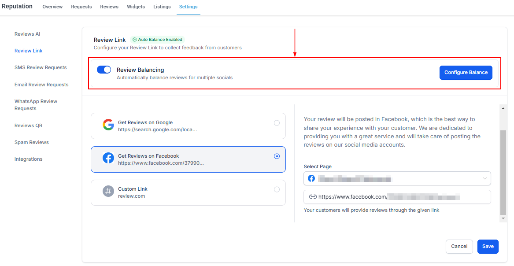Switch to the Reviews tab
Image resolution: width=514 pixels, height=266 pixels.
(x=109, y=7)
